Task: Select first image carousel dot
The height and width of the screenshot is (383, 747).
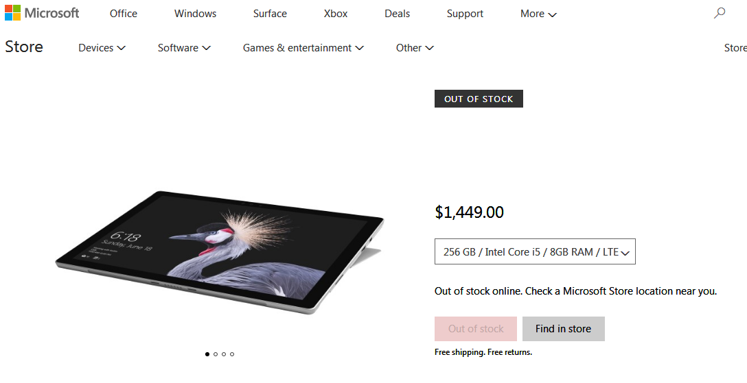Action: (x=207, y=354)
